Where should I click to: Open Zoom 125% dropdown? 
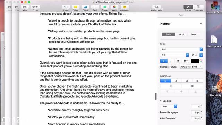[x=35, y=7]
